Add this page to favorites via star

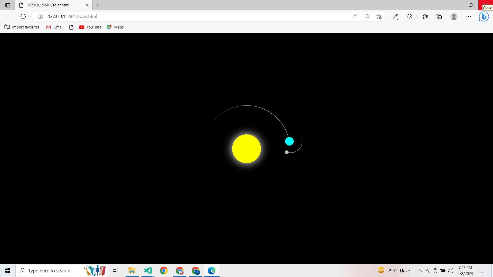(x=379, y=16)
